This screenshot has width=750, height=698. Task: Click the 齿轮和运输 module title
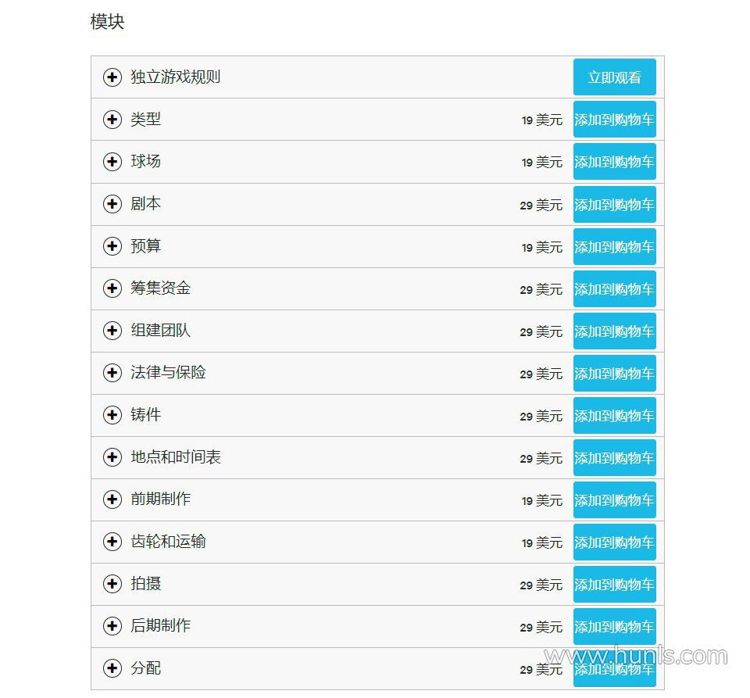[x=168, y=542]
